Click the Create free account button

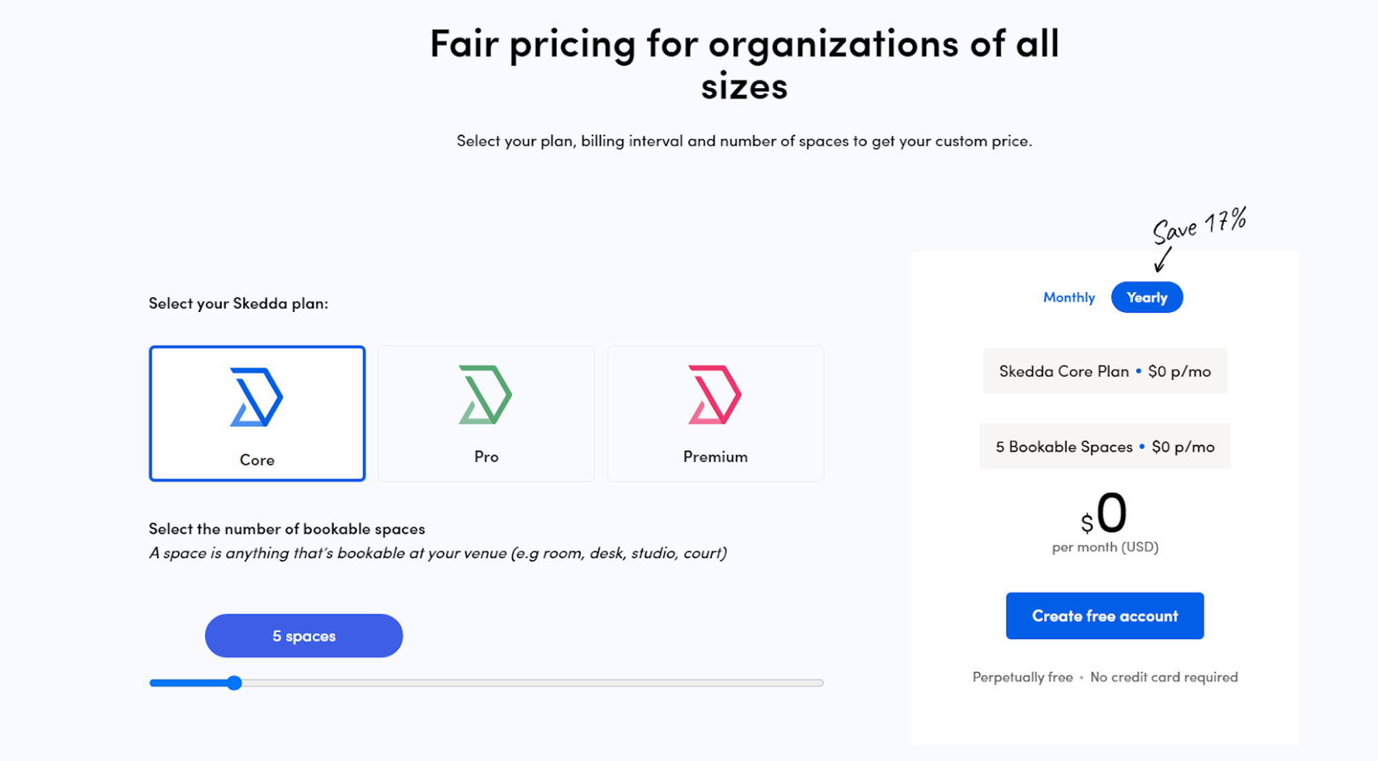1104,615
